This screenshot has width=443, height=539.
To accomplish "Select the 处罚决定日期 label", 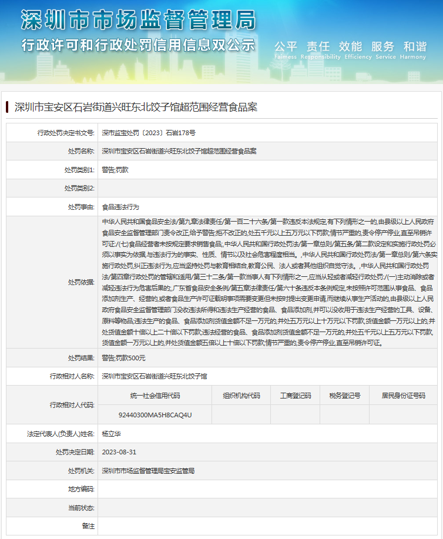I will 75,452.
